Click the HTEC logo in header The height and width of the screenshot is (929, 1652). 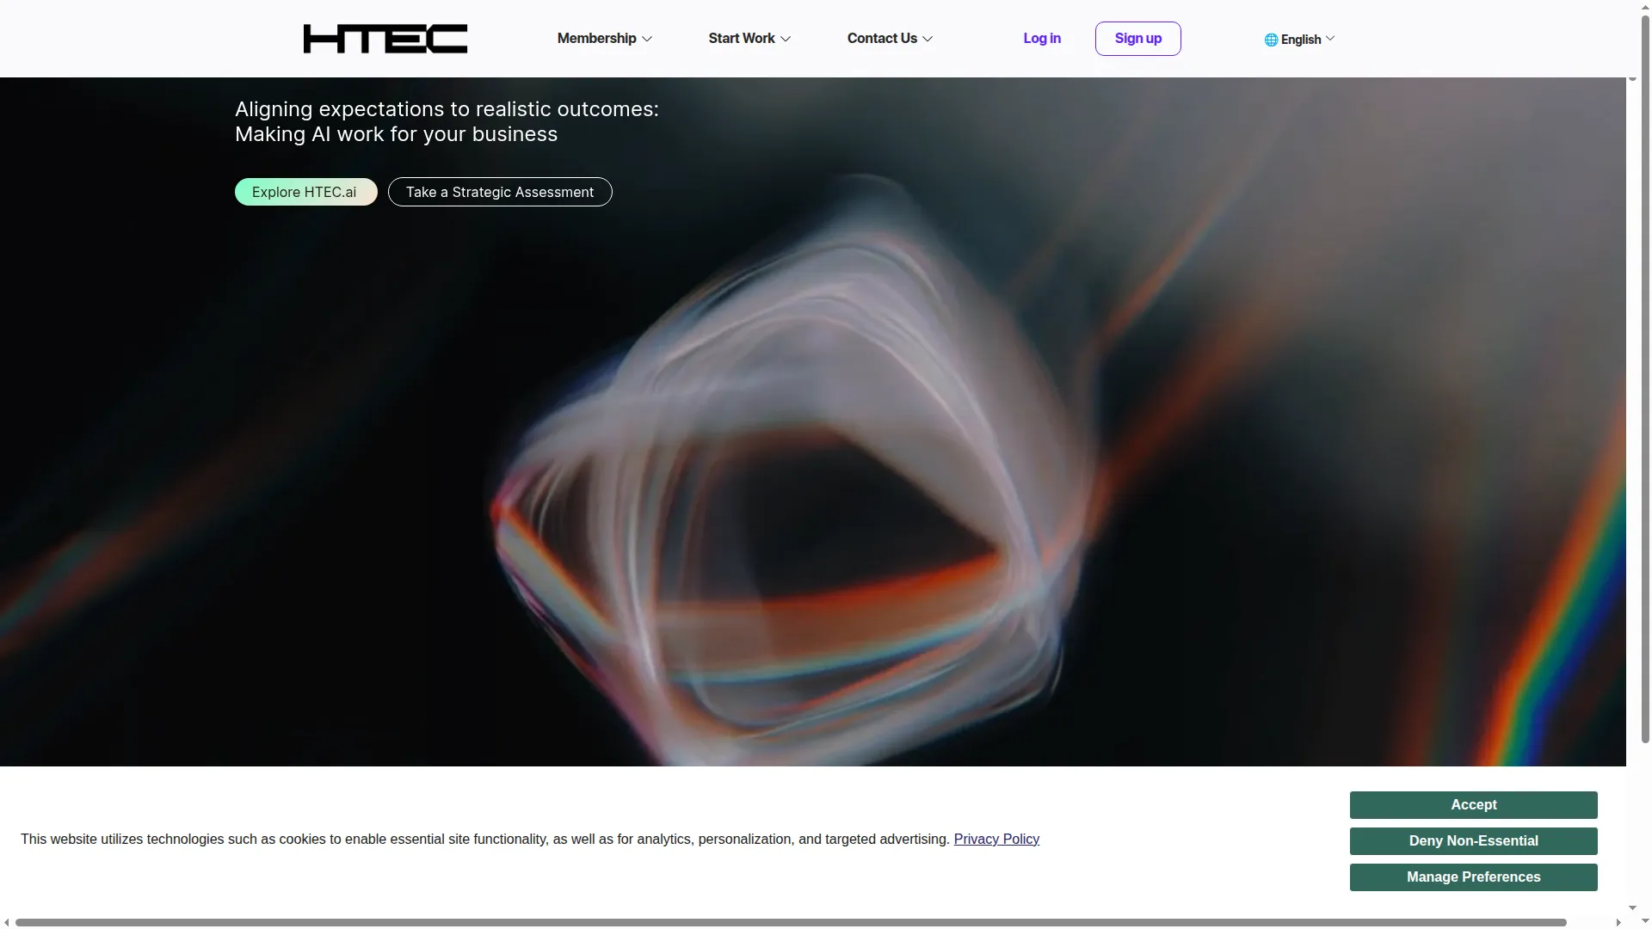pyautogui.click(x=385, y=39)
